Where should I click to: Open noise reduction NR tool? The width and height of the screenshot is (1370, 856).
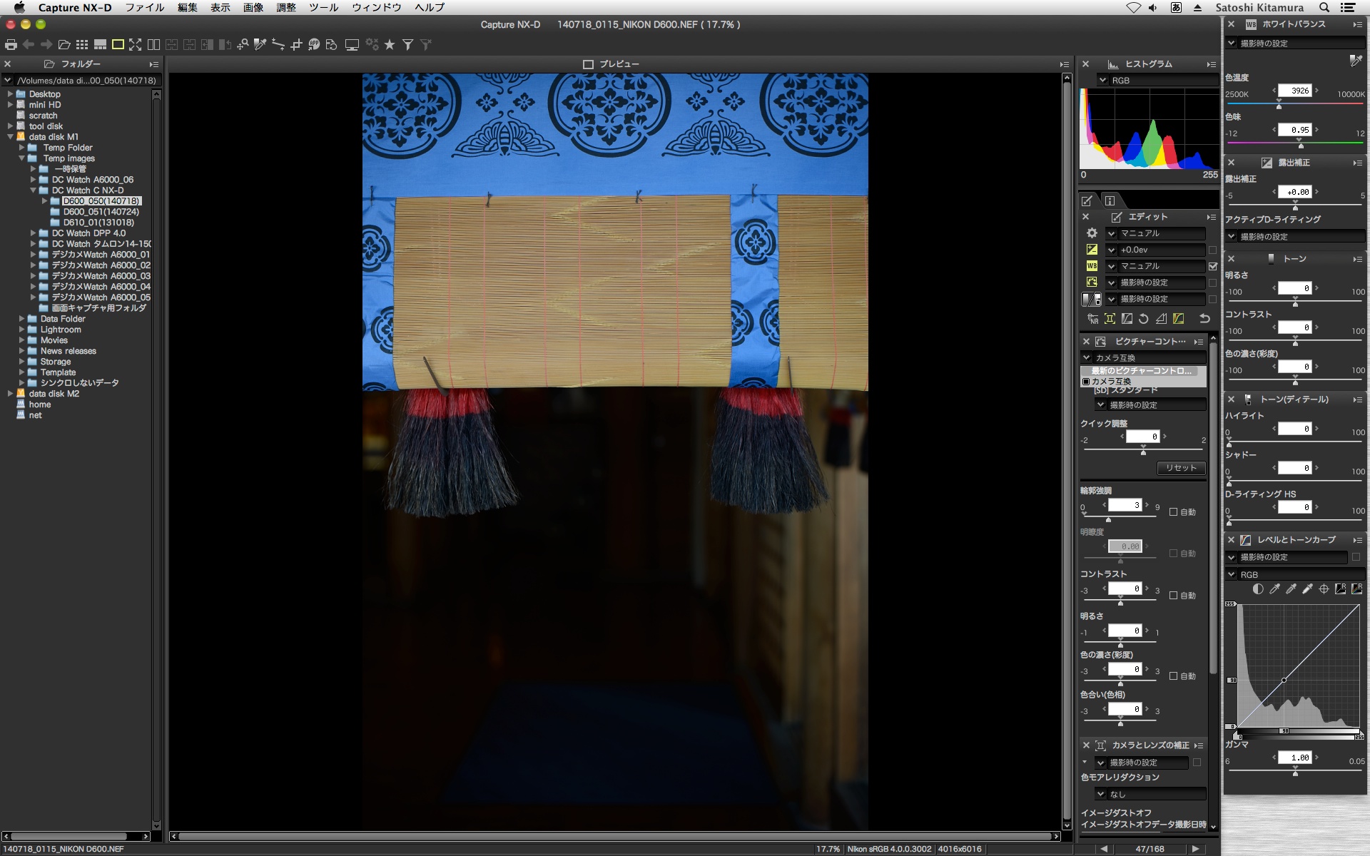[1092, 319]
